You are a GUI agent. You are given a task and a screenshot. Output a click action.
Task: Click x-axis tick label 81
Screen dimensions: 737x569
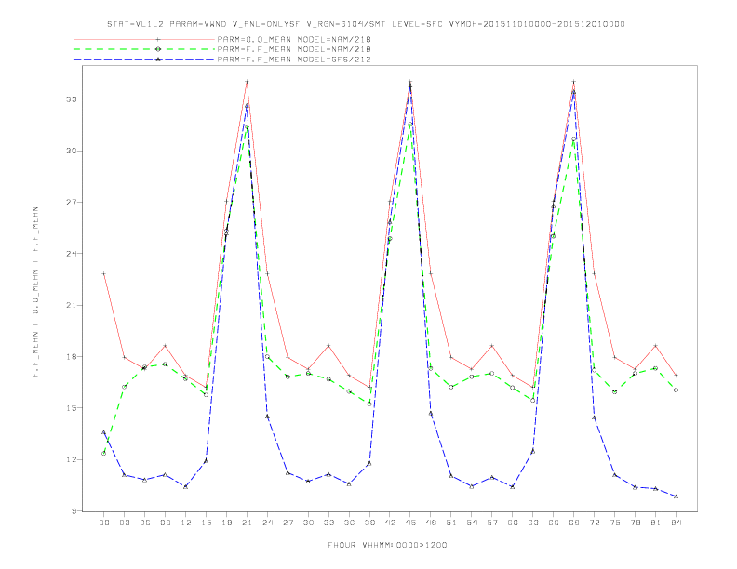click(x=656, y=523)
